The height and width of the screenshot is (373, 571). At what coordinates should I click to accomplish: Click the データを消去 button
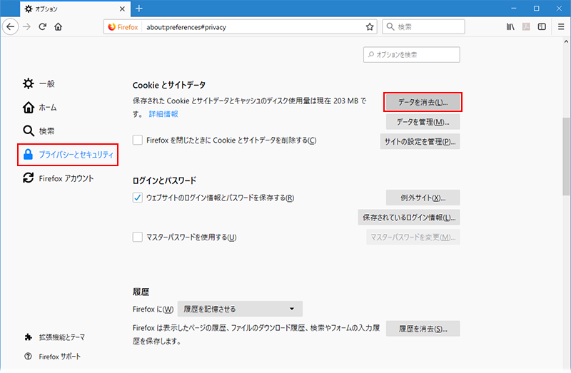(423, 102)
